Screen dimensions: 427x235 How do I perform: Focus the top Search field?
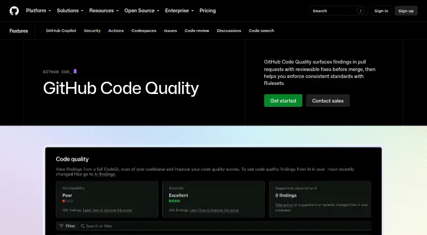pos(338,11)
